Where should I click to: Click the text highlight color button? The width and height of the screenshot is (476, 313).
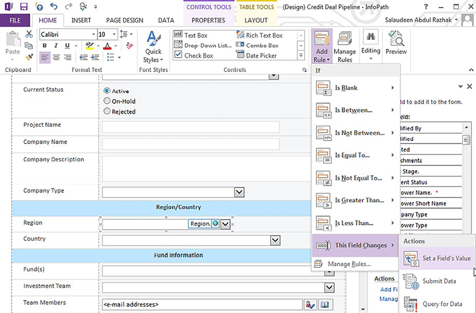(x=89, y=46)
